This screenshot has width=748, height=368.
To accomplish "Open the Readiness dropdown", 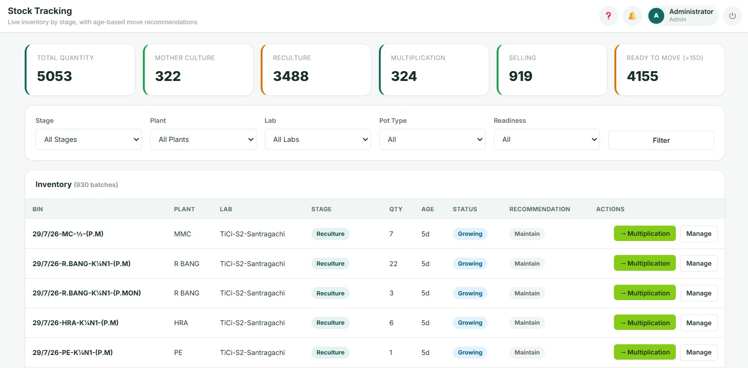I will tap(546, 140).
